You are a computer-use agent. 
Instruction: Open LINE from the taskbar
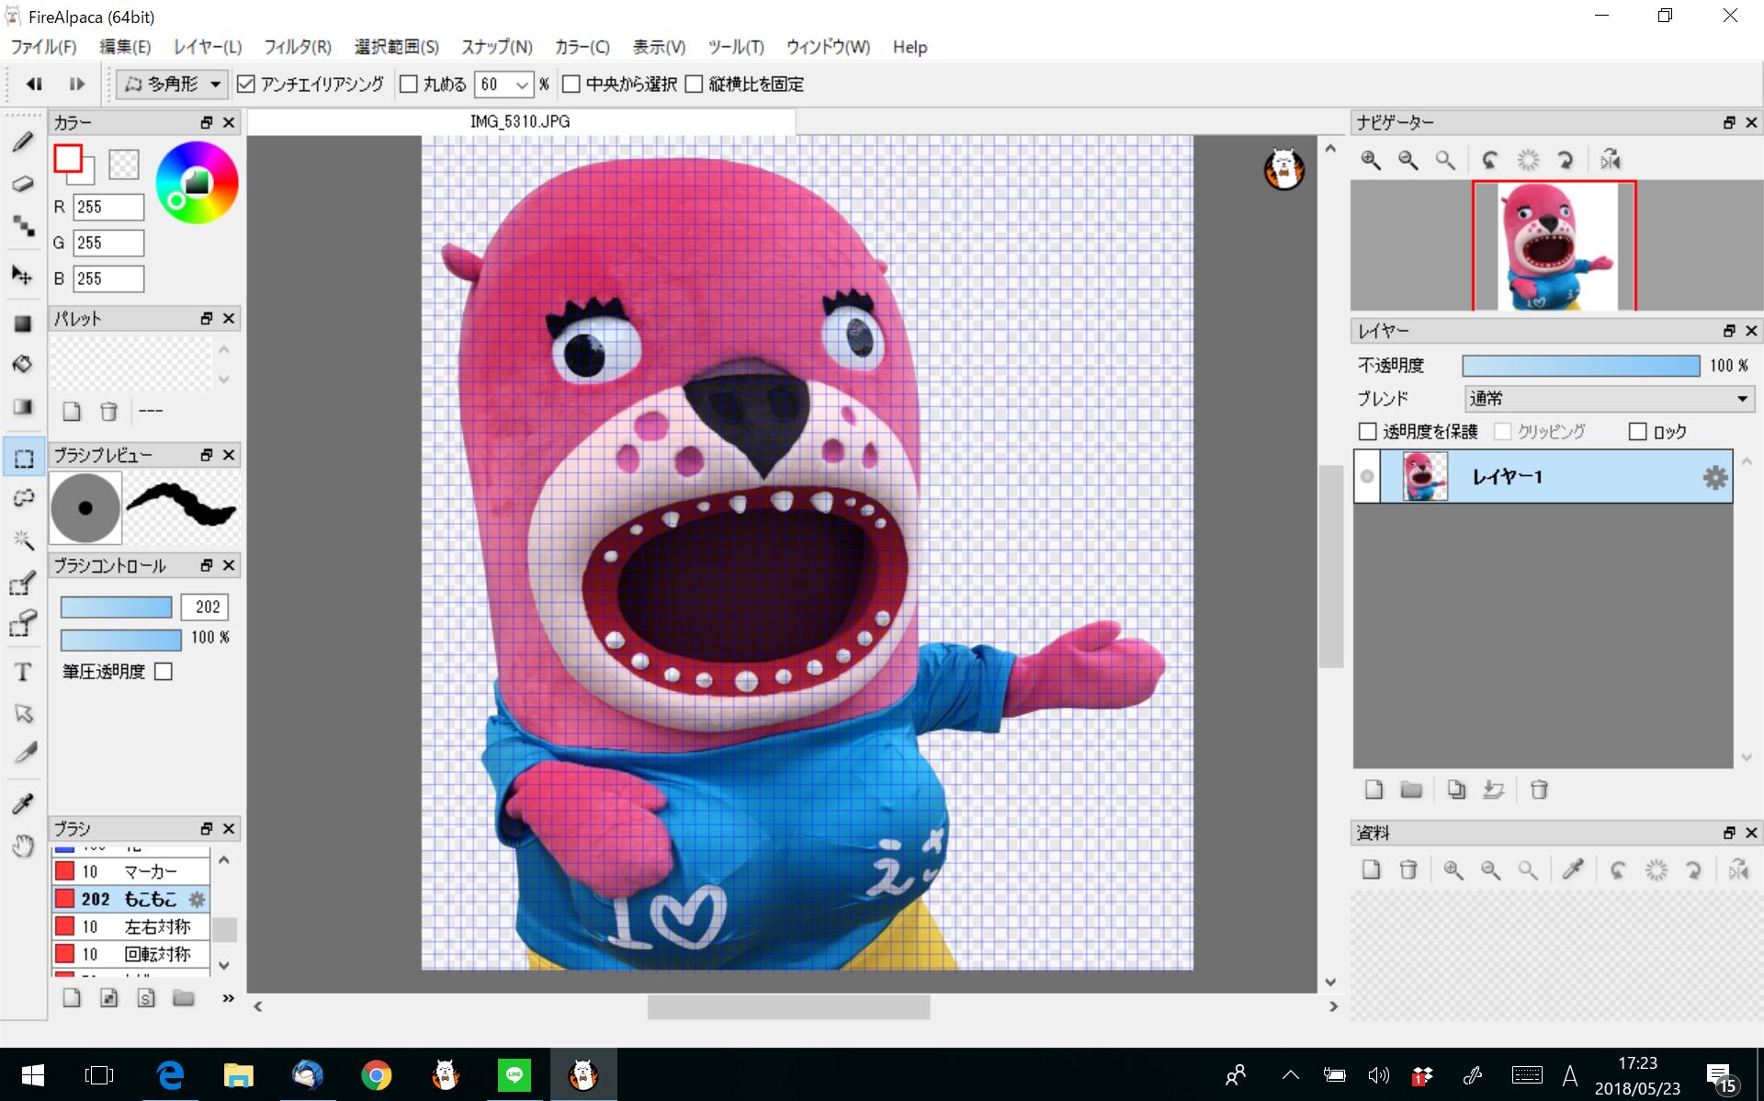tap(514, 1074)
